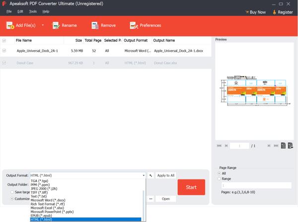Click the Remove toolbar icon
The image size is (298, 222).
[95, 25]
